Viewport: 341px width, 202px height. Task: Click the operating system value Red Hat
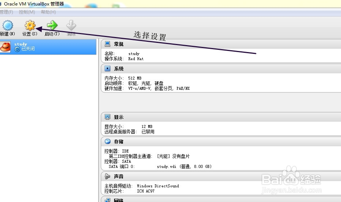tap(136, 59)
